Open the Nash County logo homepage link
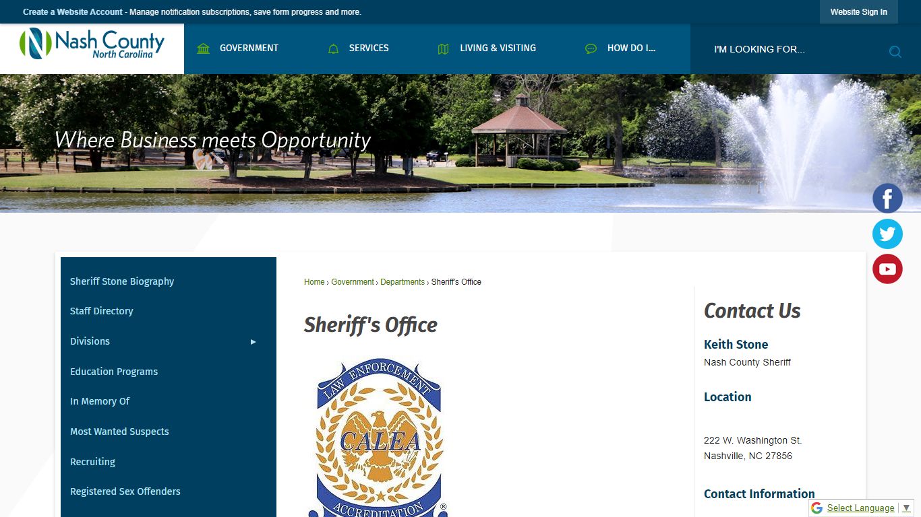Screen dimensions: 921x517 coord(92,44)
